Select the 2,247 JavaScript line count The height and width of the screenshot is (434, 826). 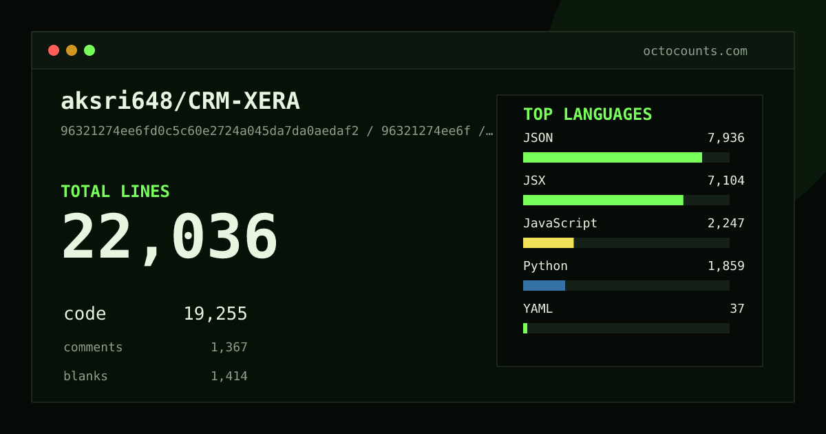coord(726,223)
